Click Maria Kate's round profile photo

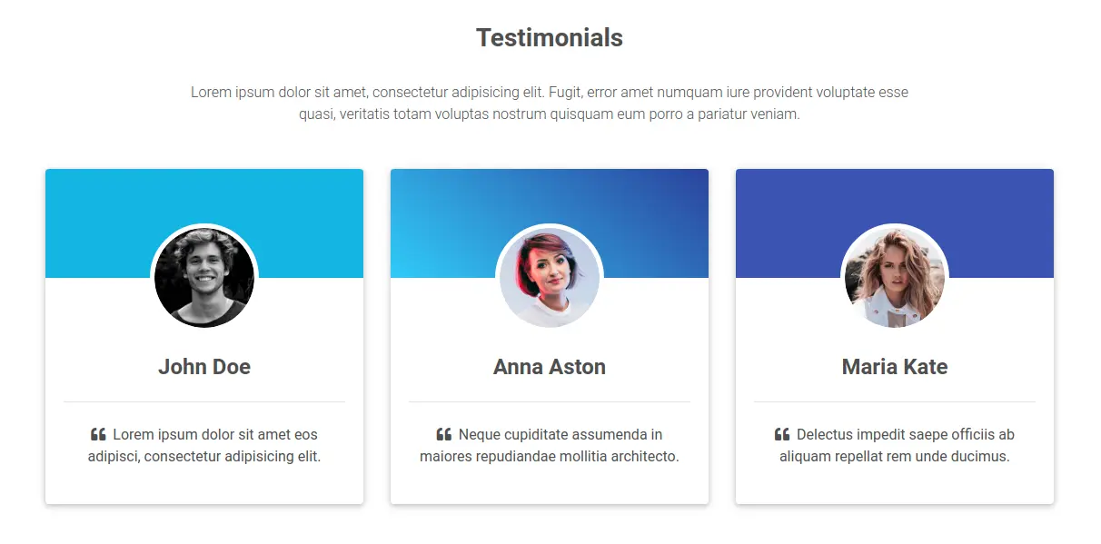click(895, 278)
